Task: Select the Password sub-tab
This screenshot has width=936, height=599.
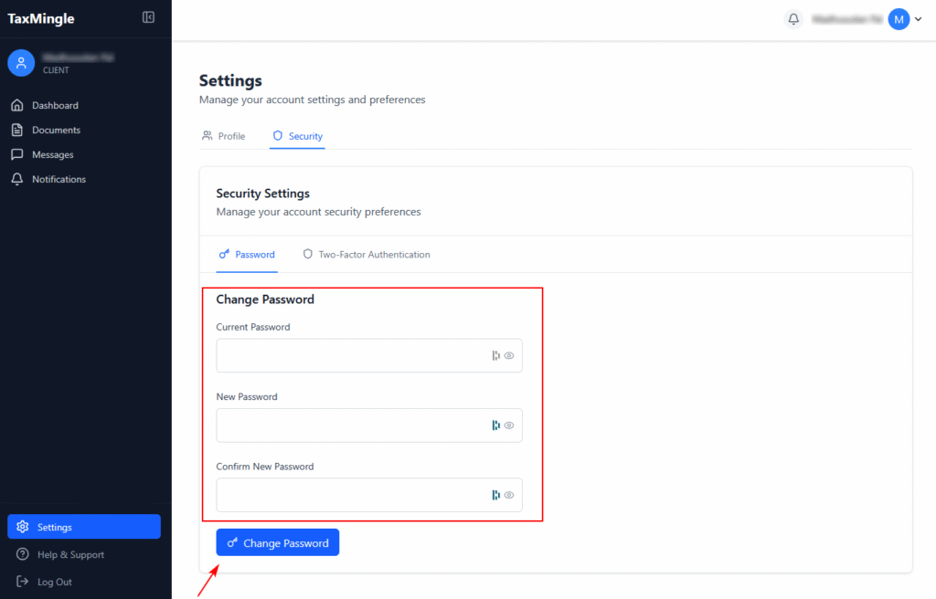Action: [x=247, y=255]
